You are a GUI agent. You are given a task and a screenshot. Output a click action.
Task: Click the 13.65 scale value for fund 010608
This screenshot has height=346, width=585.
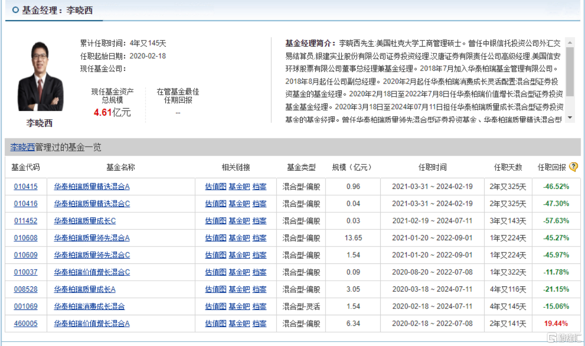point(353,238)
